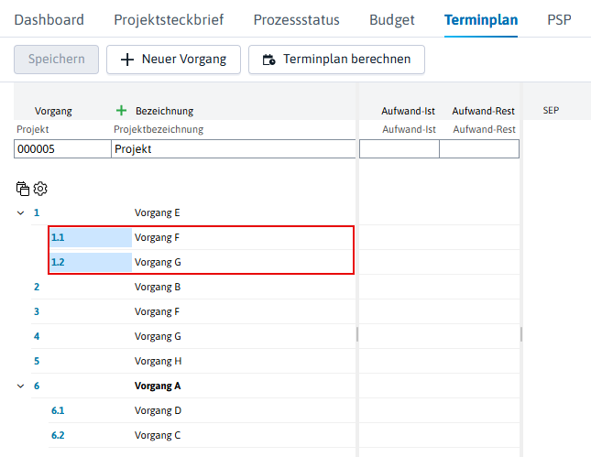This screenshot has height=457, width=591.
Task: Click the plus icon in Neuer Vorgang
Action: click(x=127, y=60)
